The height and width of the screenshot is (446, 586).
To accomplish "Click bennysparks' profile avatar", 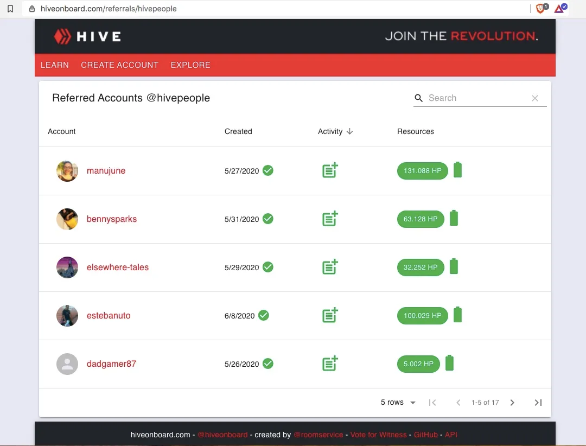I will click(x=67, y=219).
